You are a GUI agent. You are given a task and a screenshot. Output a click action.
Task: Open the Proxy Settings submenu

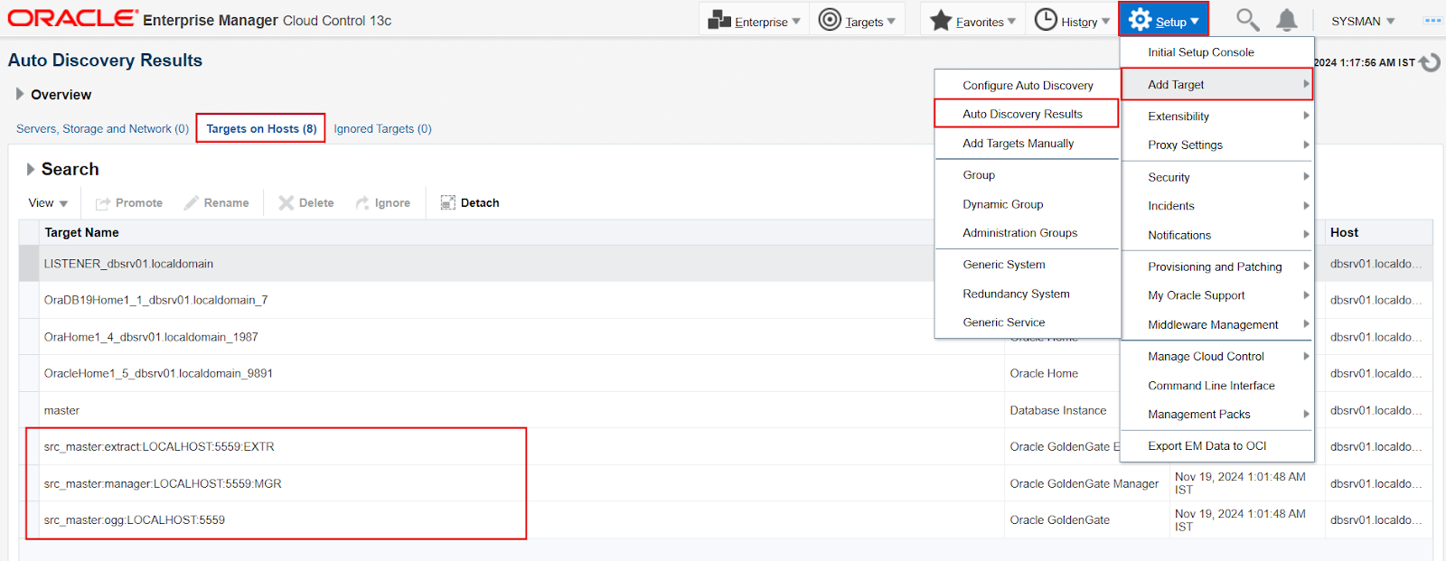tap(1216, 145)
